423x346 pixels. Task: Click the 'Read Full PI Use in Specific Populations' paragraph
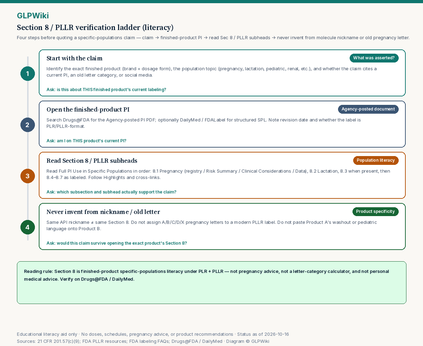click(x=218, y=174)
